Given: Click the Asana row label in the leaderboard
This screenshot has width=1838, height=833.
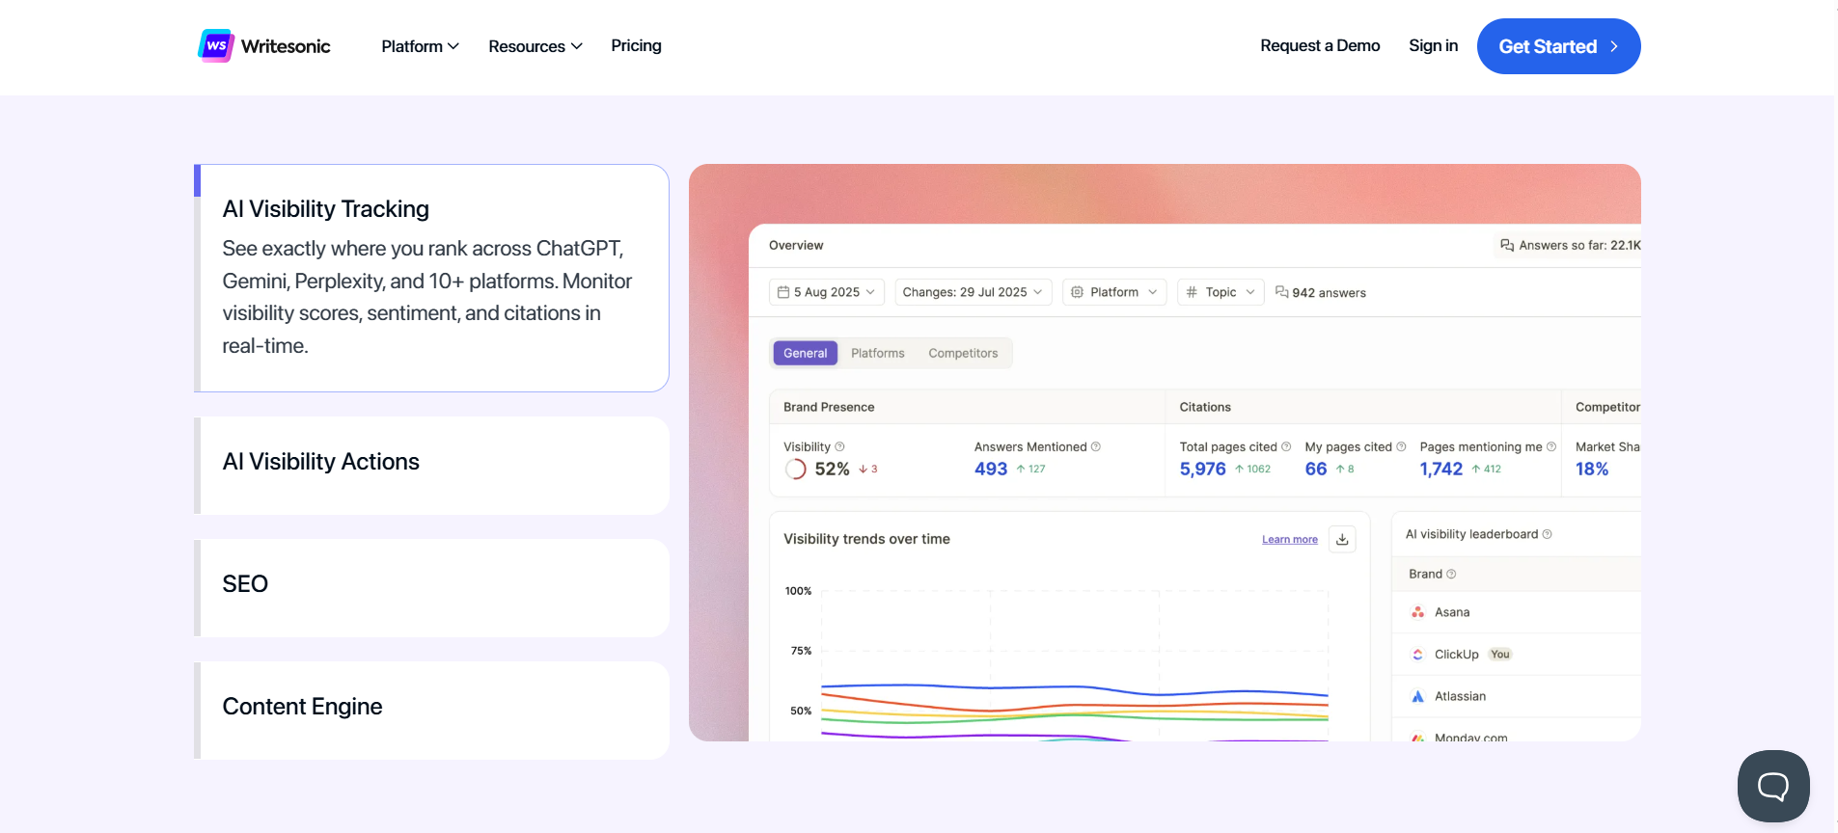Looking at the screenshot, I should tap(1452, 612).
